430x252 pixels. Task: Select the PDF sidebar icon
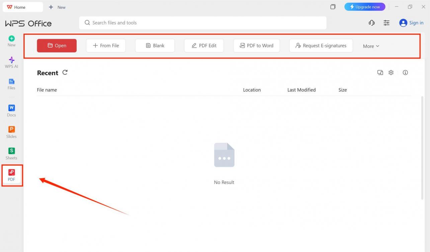pyautogui.click(x=11, y=175)
